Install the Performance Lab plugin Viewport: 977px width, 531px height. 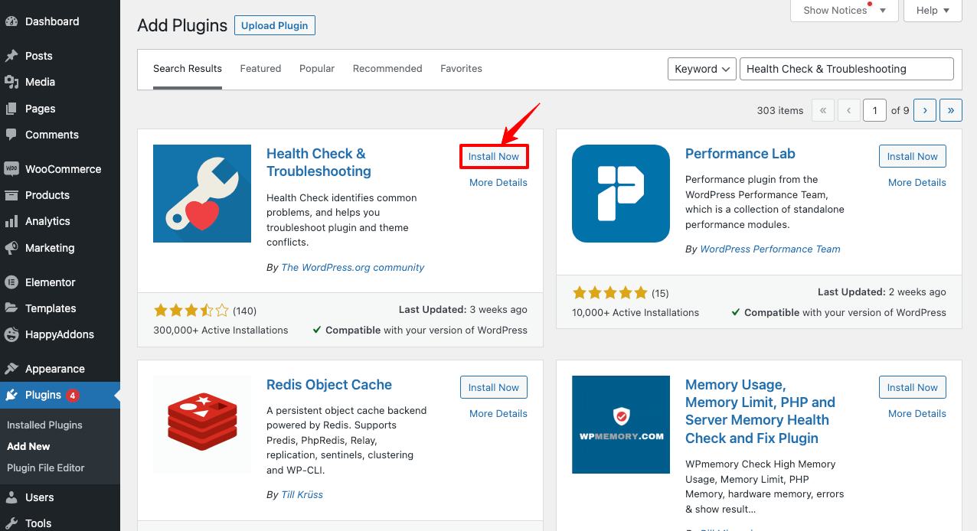click(913, 156)
